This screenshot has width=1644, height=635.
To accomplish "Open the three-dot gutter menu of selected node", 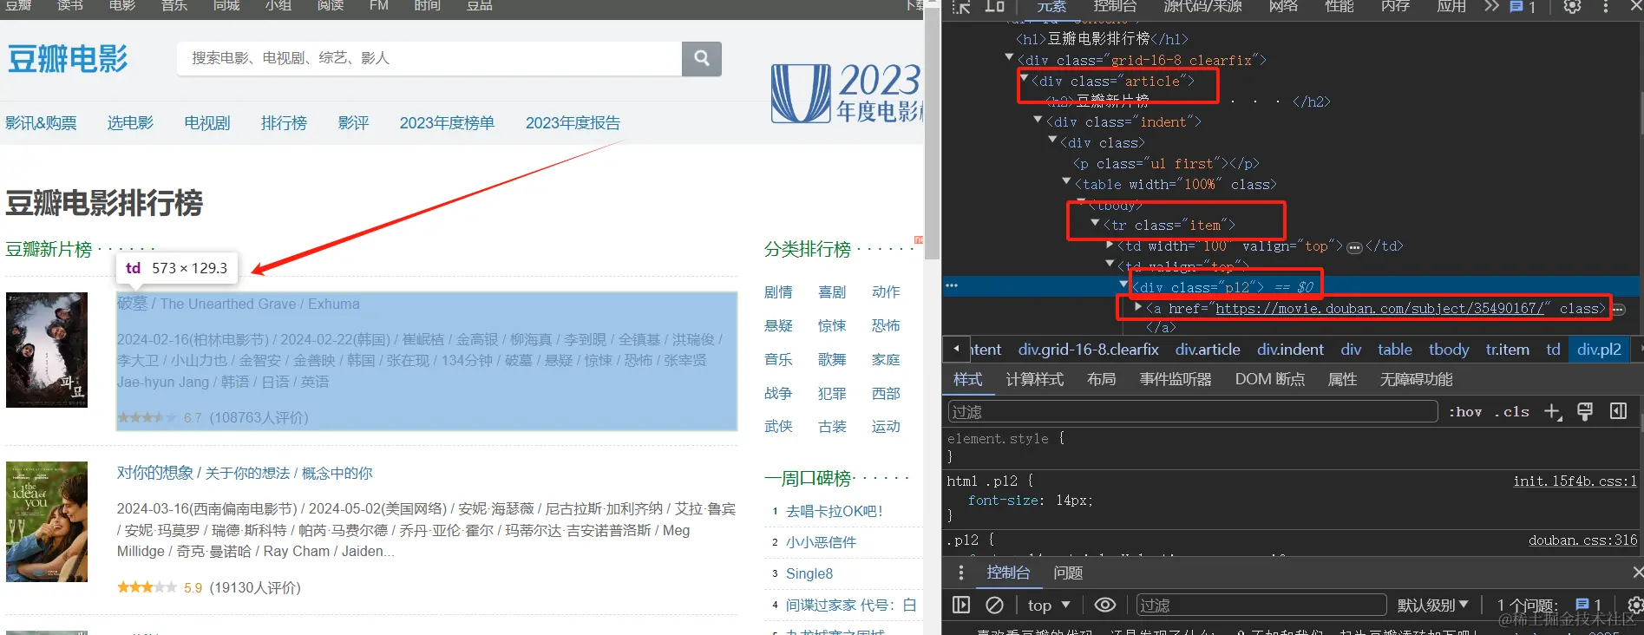I will [952, 285].
